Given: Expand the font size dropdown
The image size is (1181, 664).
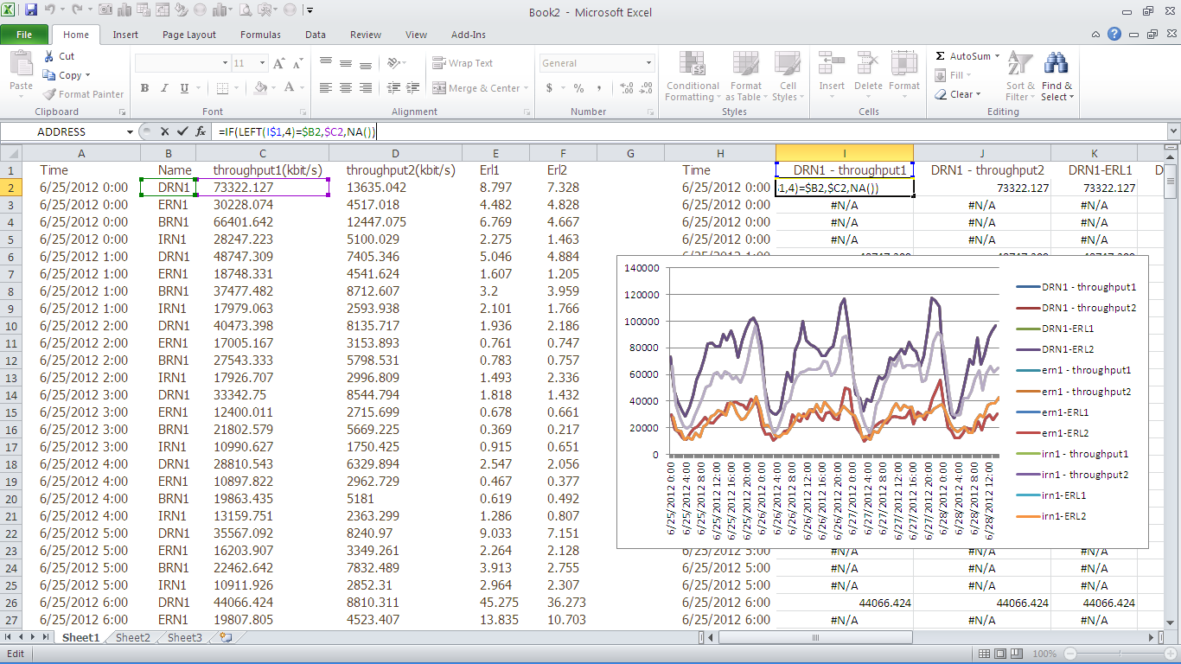Looking at the screenshot, I should (x=261, y=63).
